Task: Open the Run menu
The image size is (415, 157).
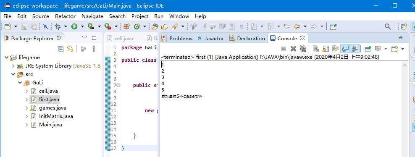Action: [159, 16]
